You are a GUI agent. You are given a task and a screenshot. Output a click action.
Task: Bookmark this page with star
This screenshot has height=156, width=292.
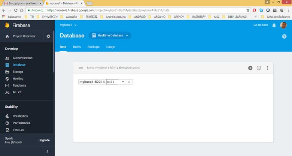(x=248, y=10)
